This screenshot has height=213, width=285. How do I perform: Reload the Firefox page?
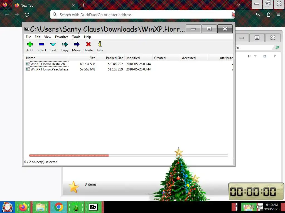(x=27, y=15)
